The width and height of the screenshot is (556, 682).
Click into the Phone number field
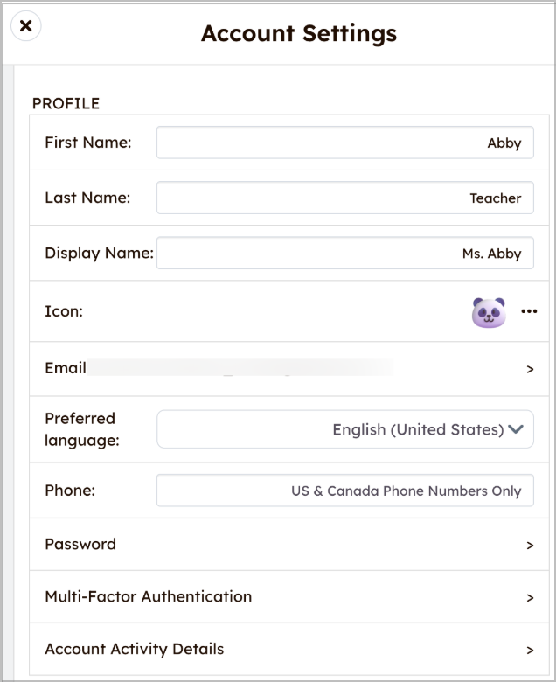344,491
